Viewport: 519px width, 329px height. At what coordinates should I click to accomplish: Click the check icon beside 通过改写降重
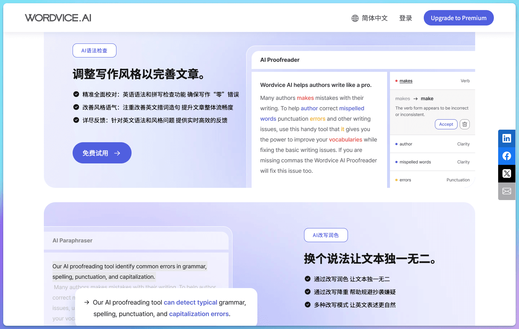[308, 292]
